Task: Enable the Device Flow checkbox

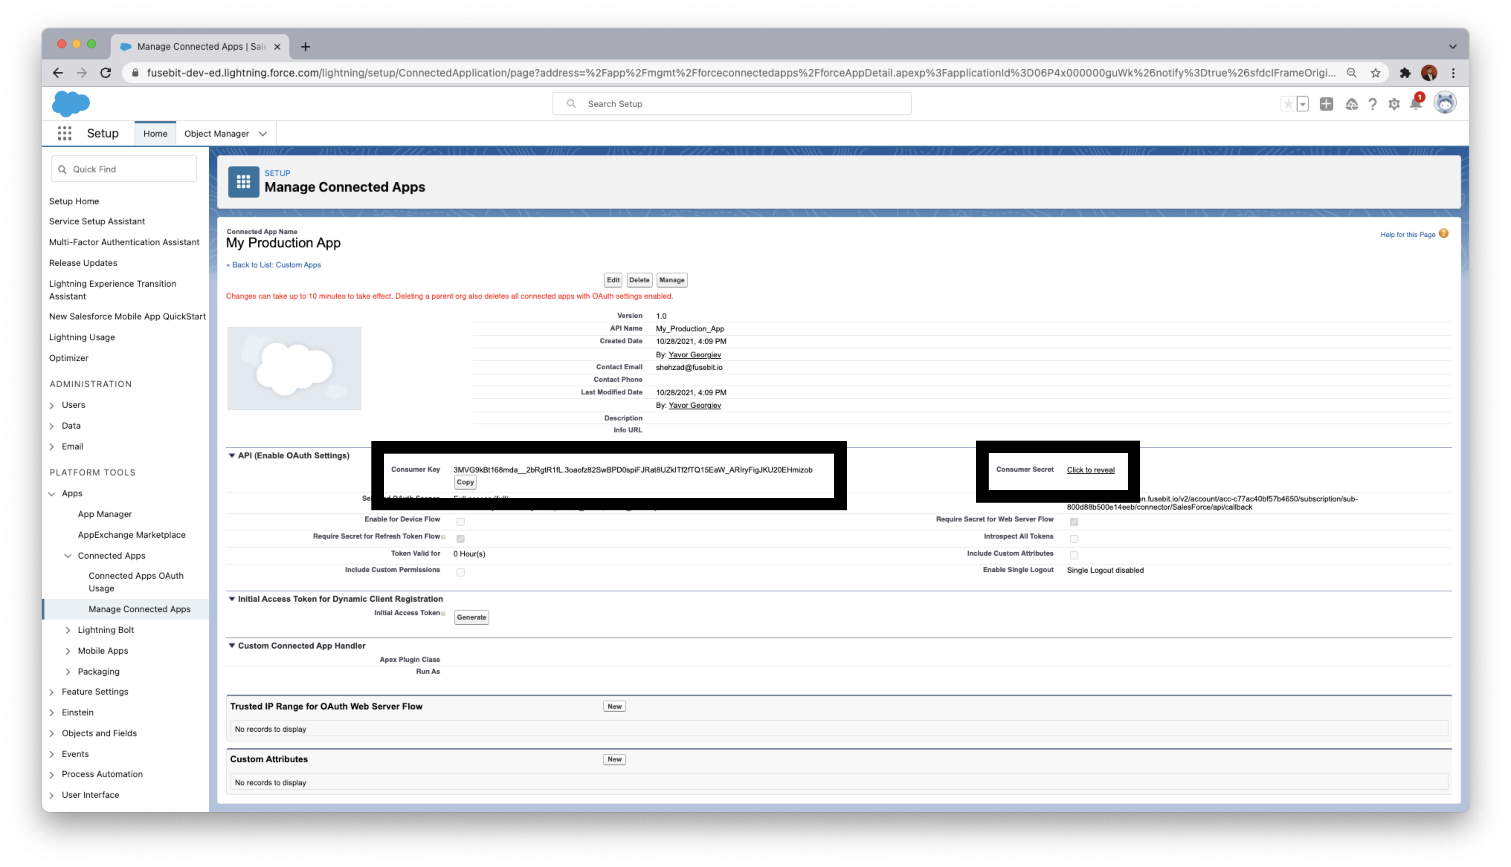Action: coord(461,522)
